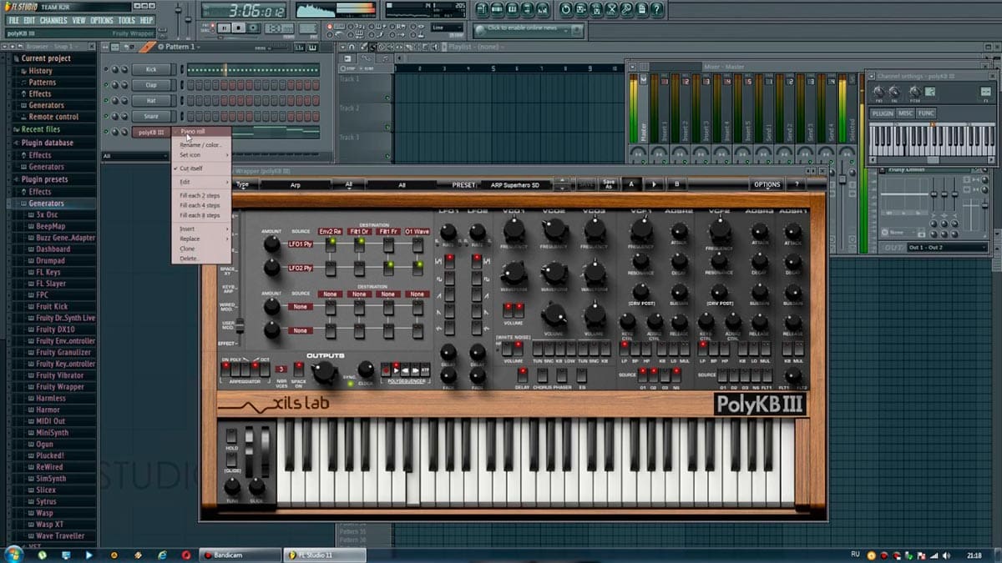Click the Snare channel button
The width and height of the screenshot is (1002, 563).
pyautogui.click(x=151, y=116)
